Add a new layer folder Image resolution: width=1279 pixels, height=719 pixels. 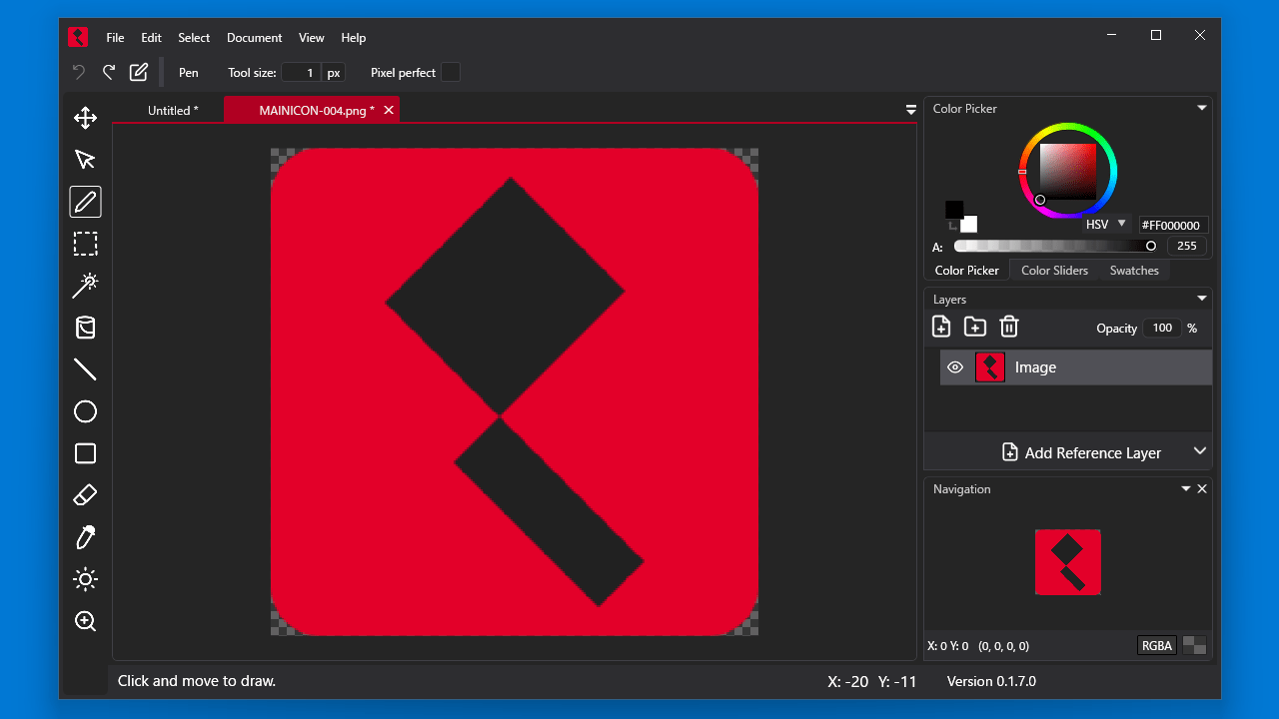tap(975, 327)
